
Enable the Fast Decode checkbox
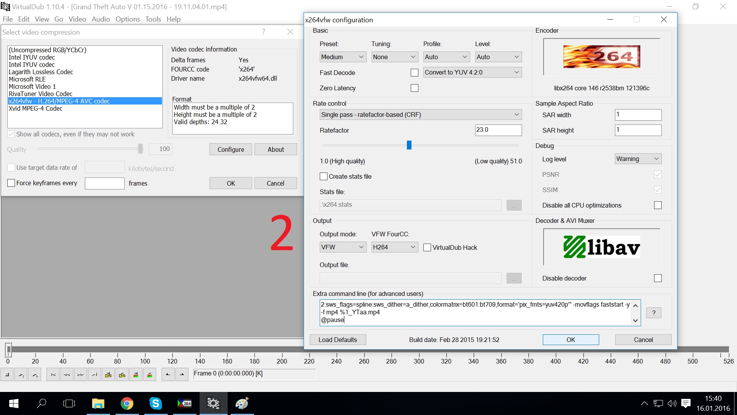coord(415,73)
